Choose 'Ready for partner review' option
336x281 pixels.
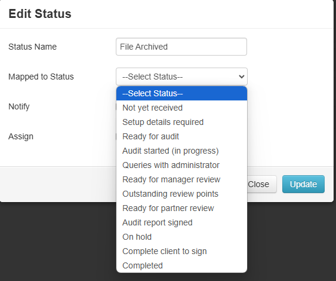click(x=181, y=208)
